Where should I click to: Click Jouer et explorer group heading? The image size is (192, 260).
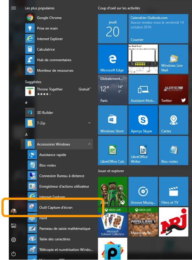111,171
